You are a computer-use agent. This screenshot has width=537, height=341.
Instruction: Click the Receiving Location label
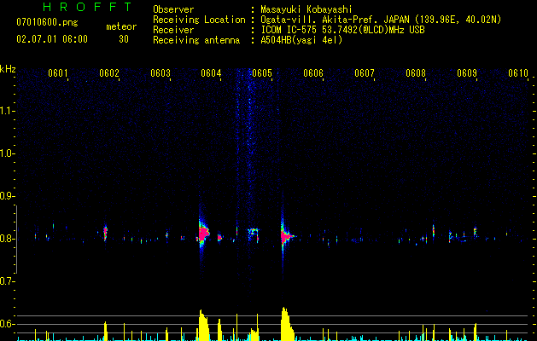pyautogui.click(x=199, y=20)
